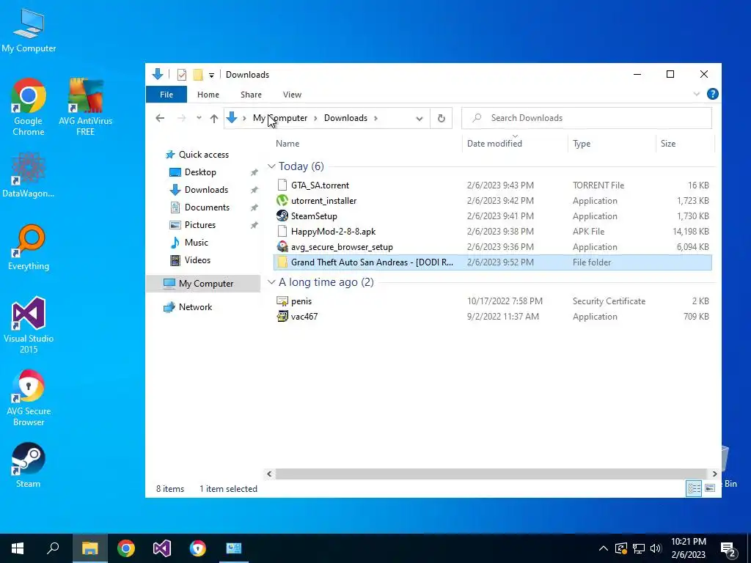Collapse the Today (6) group
This screenshot has height=563, width=751.
tap(271, 166)
